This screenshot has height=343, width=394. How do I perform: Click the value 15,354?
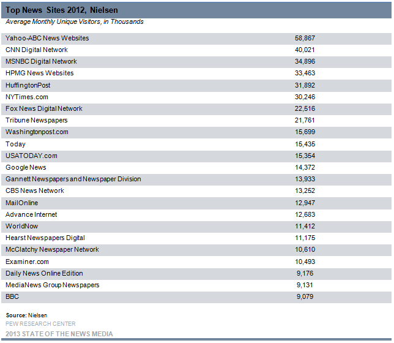pos(305,156)
